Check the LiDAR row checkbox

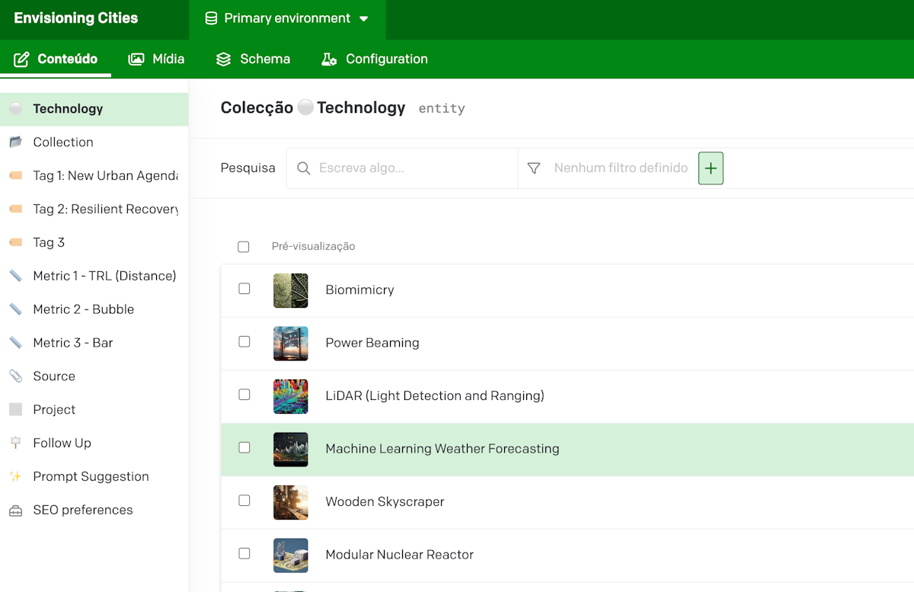tap(244, 395)
